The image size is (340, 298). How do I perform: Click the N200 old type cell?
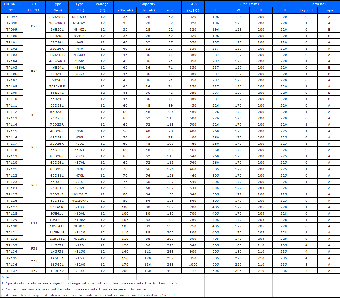80,271
